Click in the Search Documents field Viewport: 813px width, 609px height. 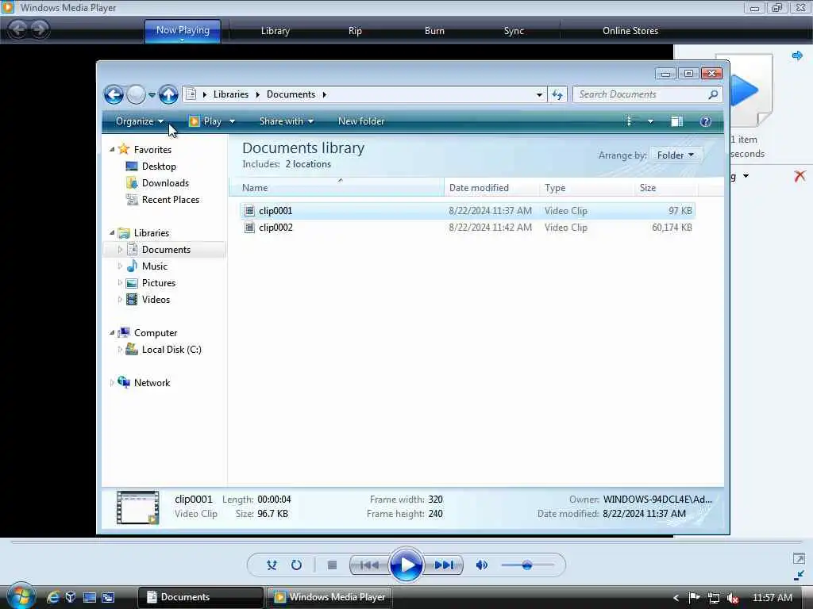click(642, 94)
